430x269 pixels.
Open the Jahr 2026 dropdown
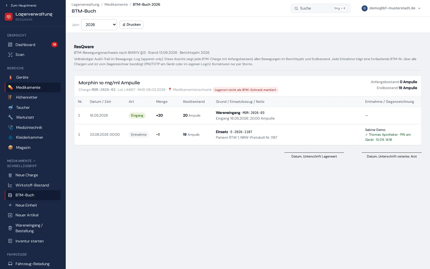[x=99, y=25]
